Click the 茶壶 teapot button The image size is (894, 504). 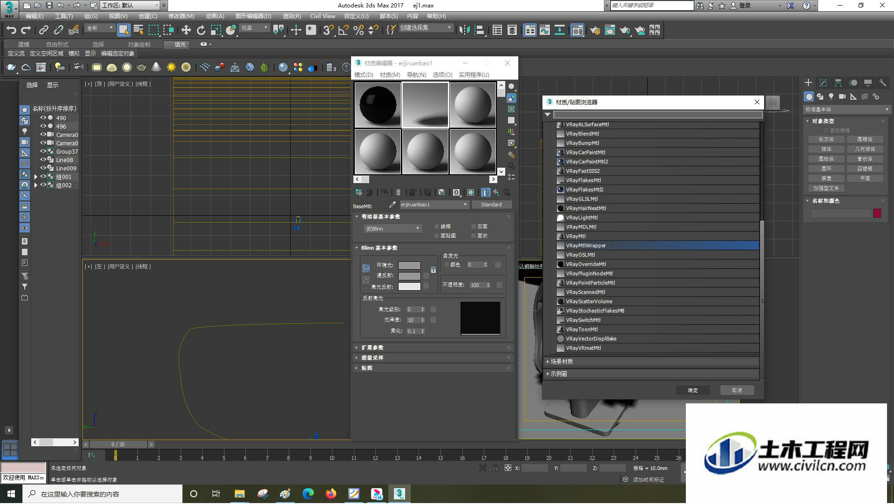[x=826, y=178]
